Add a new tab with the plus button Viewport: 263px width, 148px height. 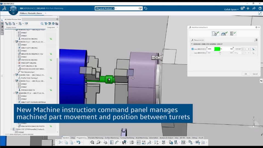tap(45, 13)
